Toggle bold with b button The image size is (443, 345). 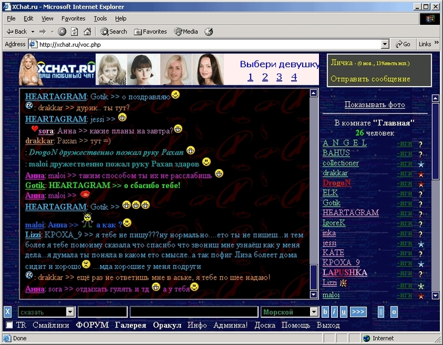click(325, 312)
